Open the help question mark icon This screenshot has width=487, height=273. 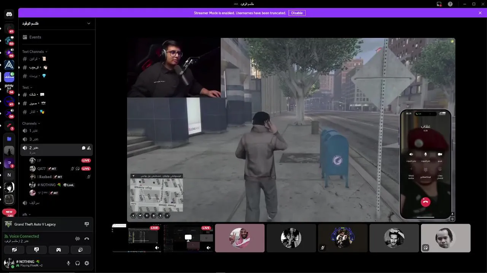[x=450, y=4]
